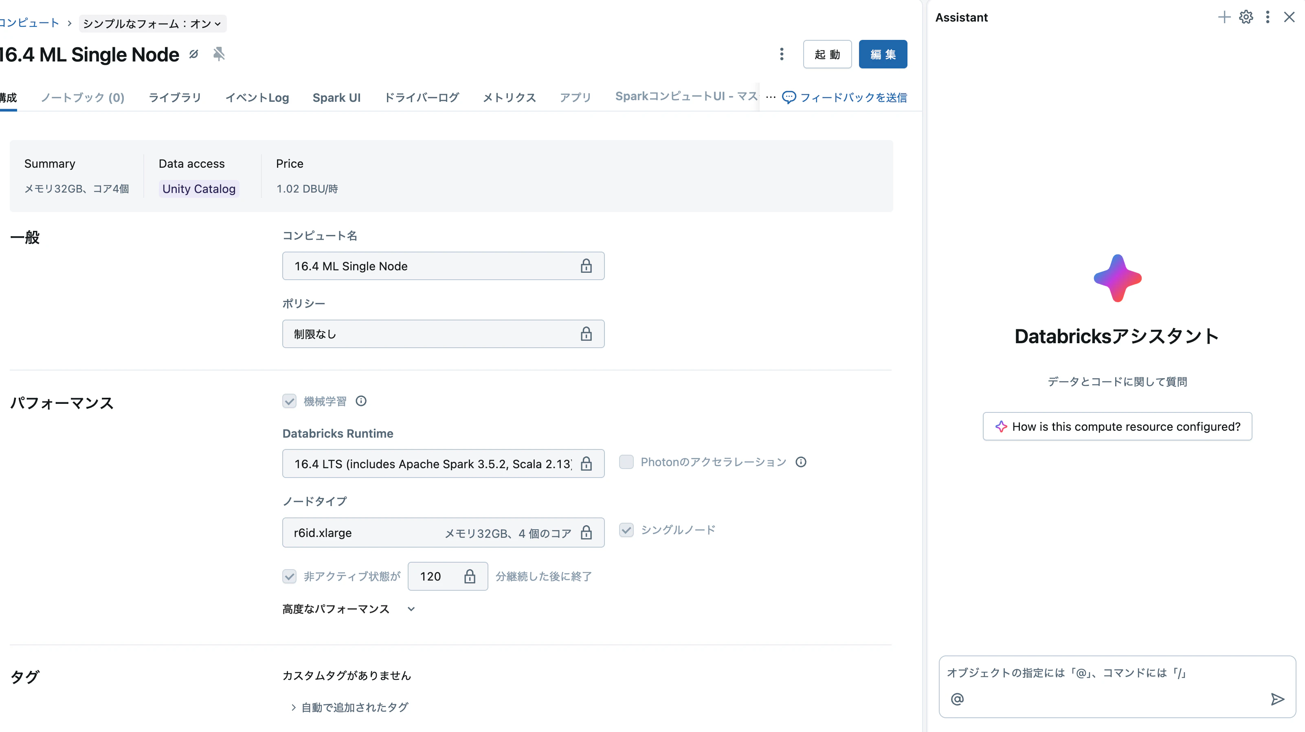
Task: Show info tooltip for 機械学習
Action: click(x=361, y=401)
